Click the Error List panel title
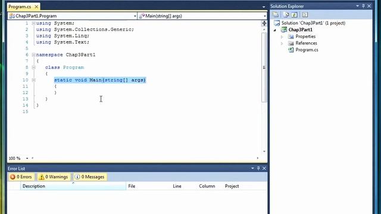 [16, 168]
